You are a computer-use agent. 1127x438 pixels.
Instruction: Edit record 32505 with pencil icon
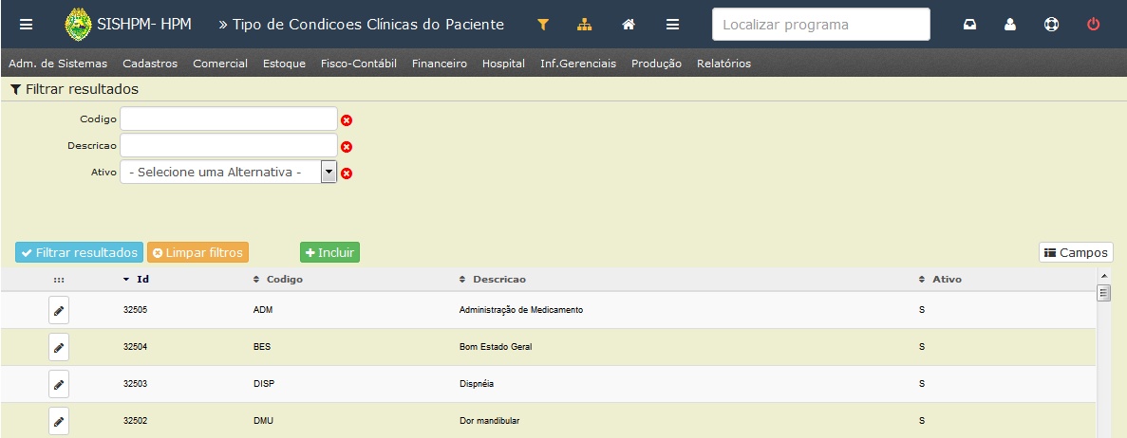coord(59,310)
